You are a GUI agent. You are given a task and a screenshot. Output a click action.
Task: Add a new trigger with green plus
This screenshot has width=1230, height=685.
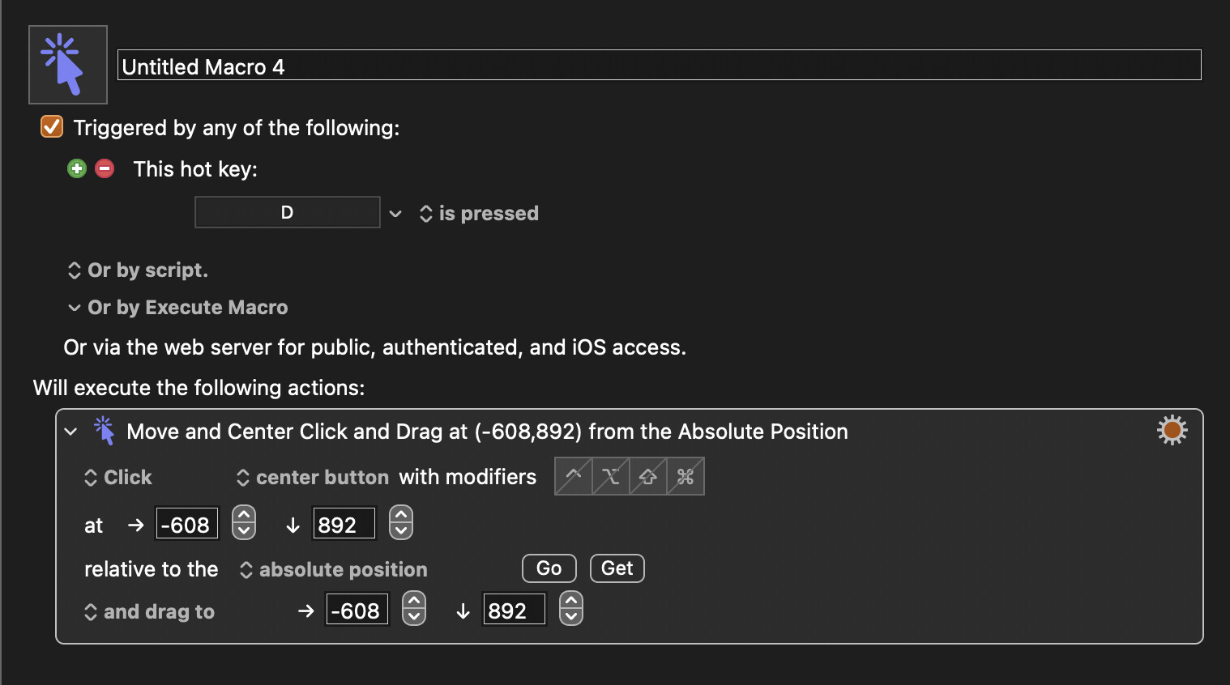(77, 168)
